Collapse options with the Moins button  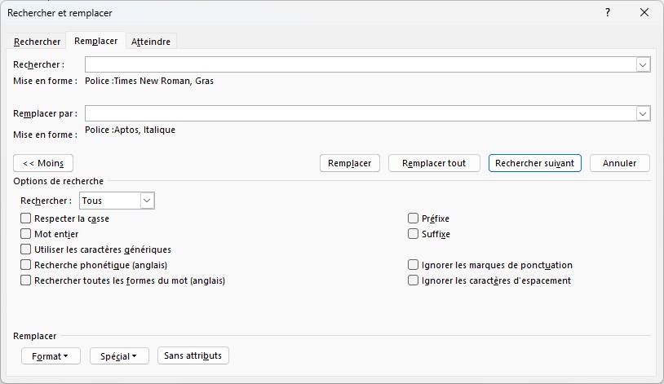(x=43, y=163)
